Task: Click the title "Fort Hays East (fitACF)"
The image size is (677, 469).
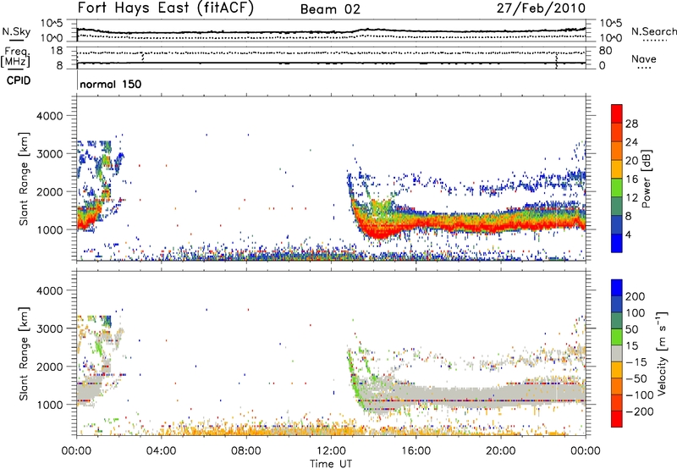Action: coord(166,8)
